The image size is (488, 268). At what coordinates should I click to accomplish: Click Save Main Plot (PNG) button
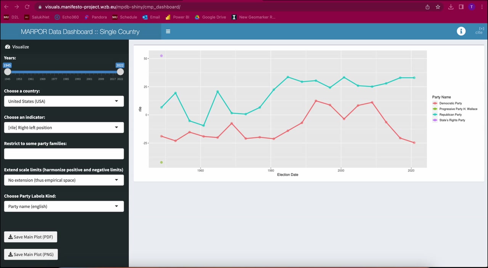point(31,255)
